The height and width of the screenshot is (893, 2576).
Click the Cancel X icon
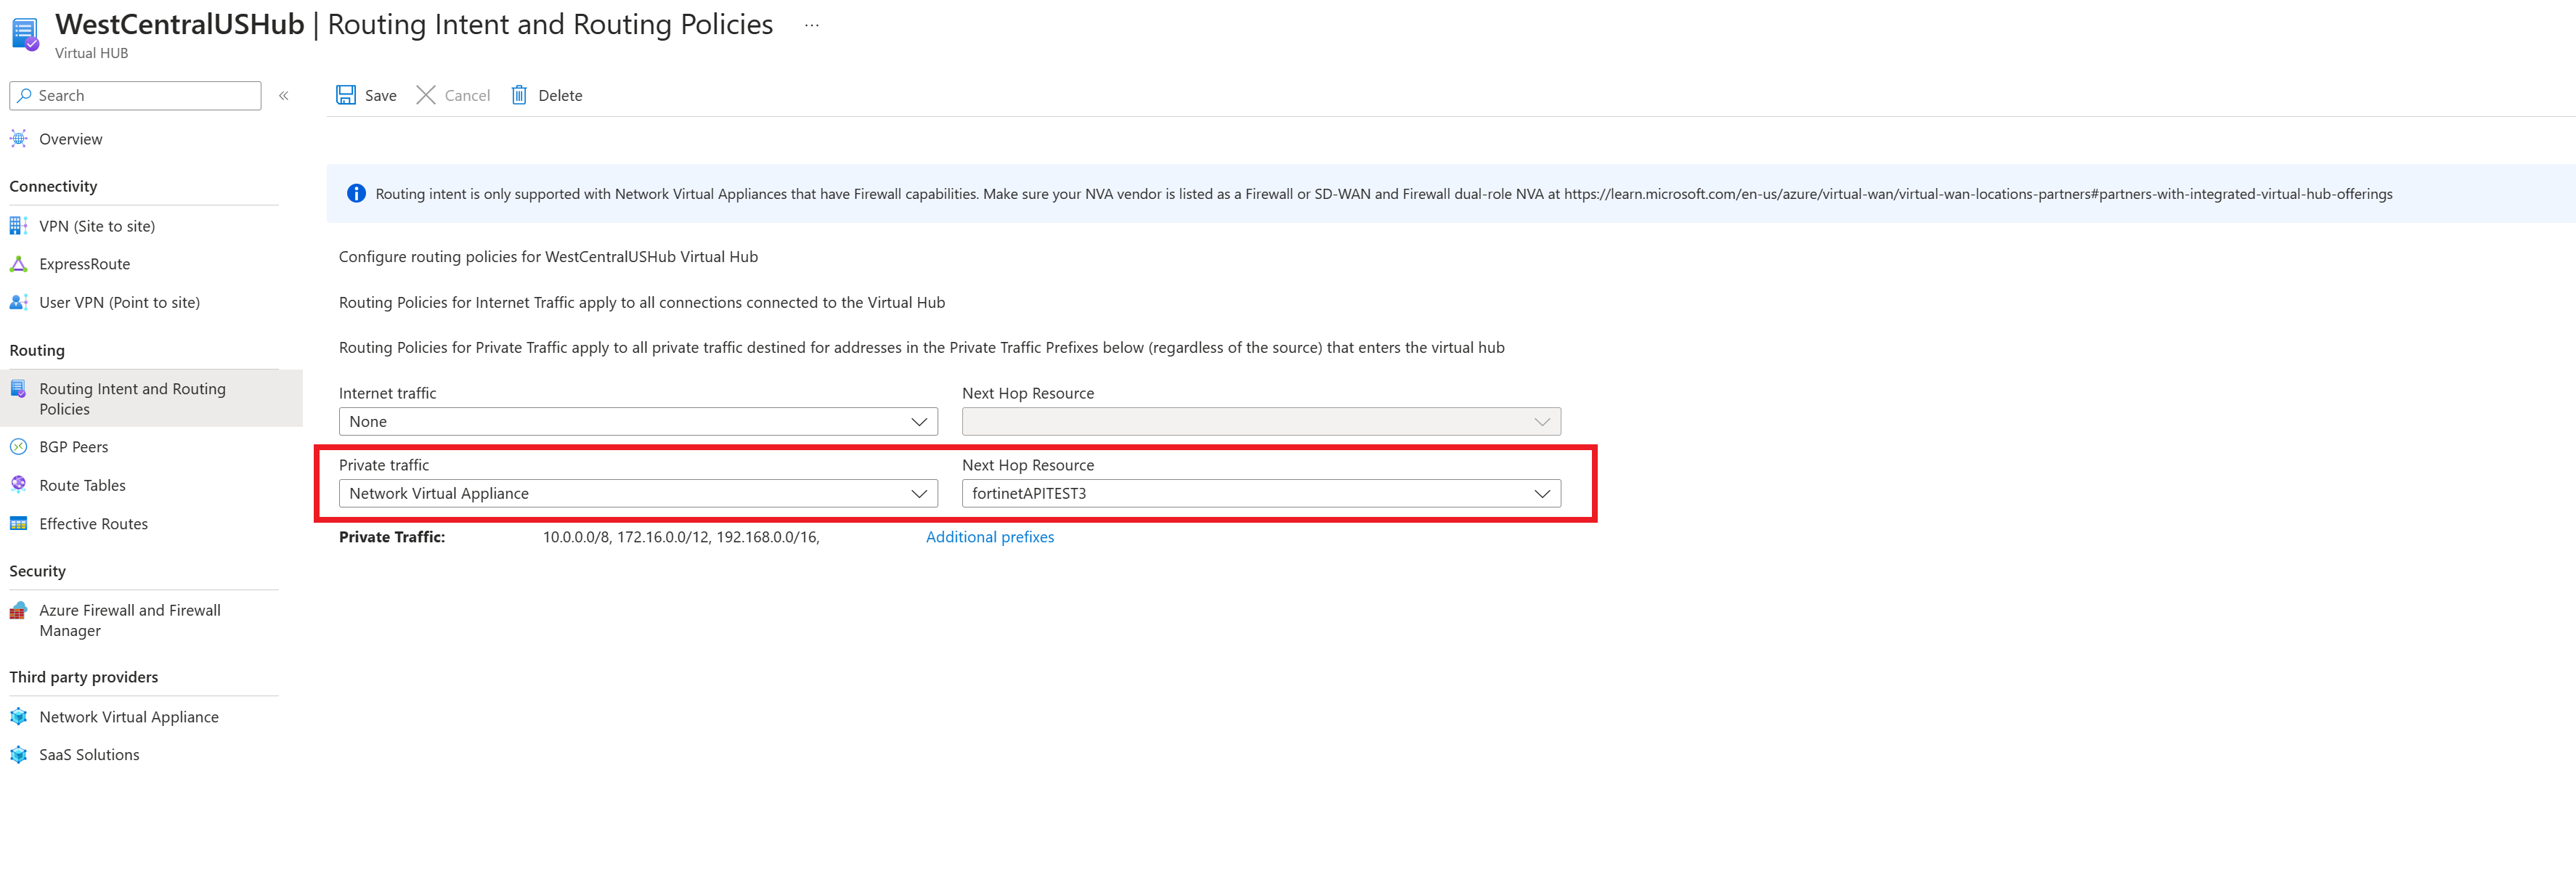(426, 95)
